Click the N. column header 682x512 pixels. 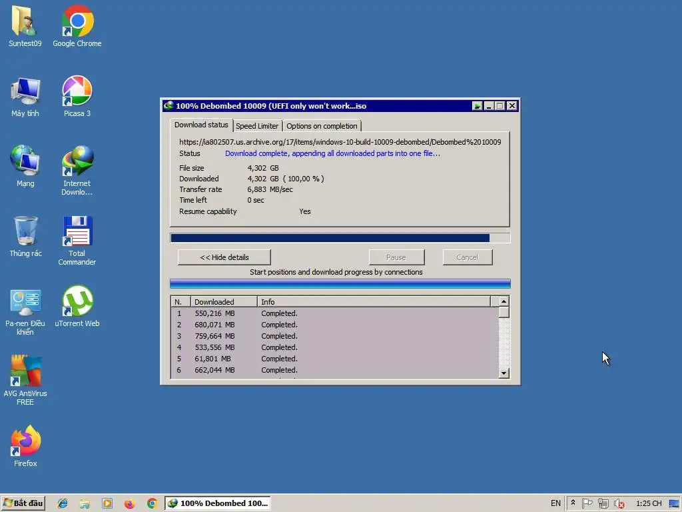(x=180, y=302)
